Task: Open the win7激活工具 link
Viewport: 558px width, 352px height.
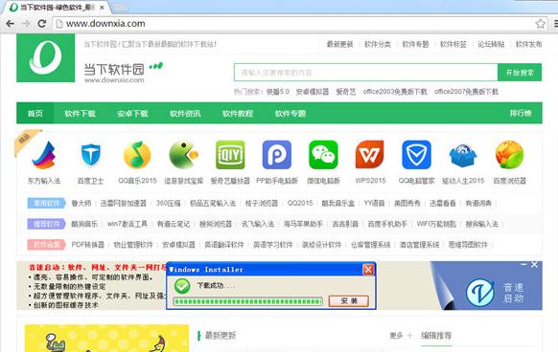Action: coord(128,224)
